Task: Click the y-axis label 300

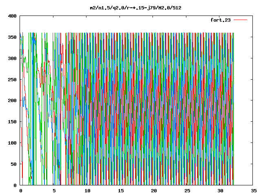Action: point(12,58)
